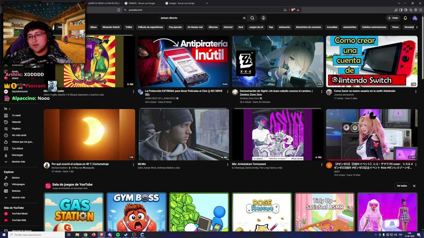Dismiss the Sala de juegos section
Viewport: 424px width, 238px height.
tap(414, 186)
